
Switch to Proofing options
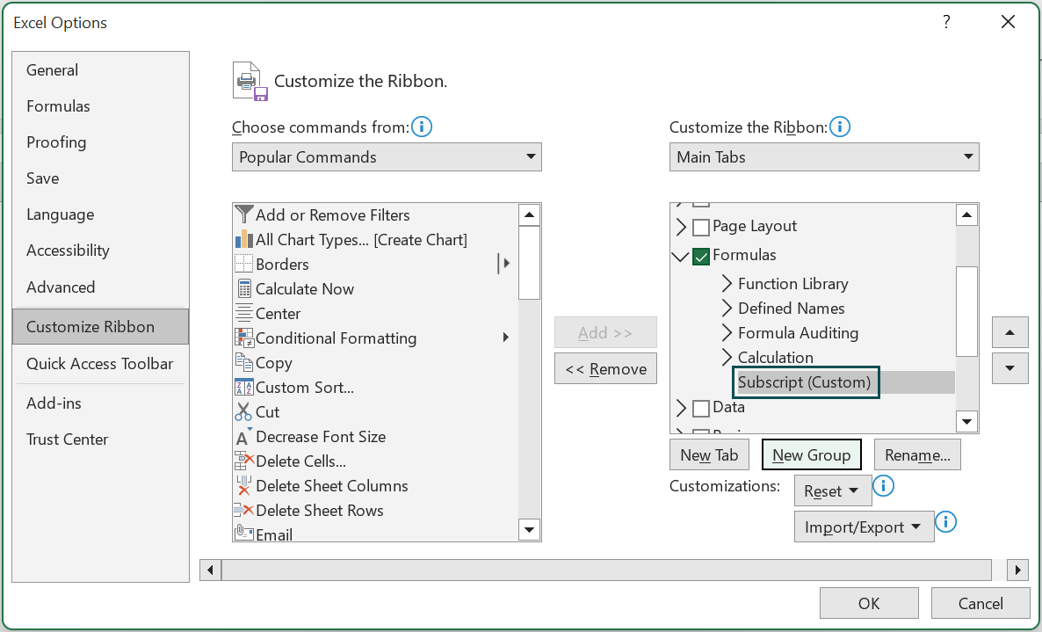[100, 142]
